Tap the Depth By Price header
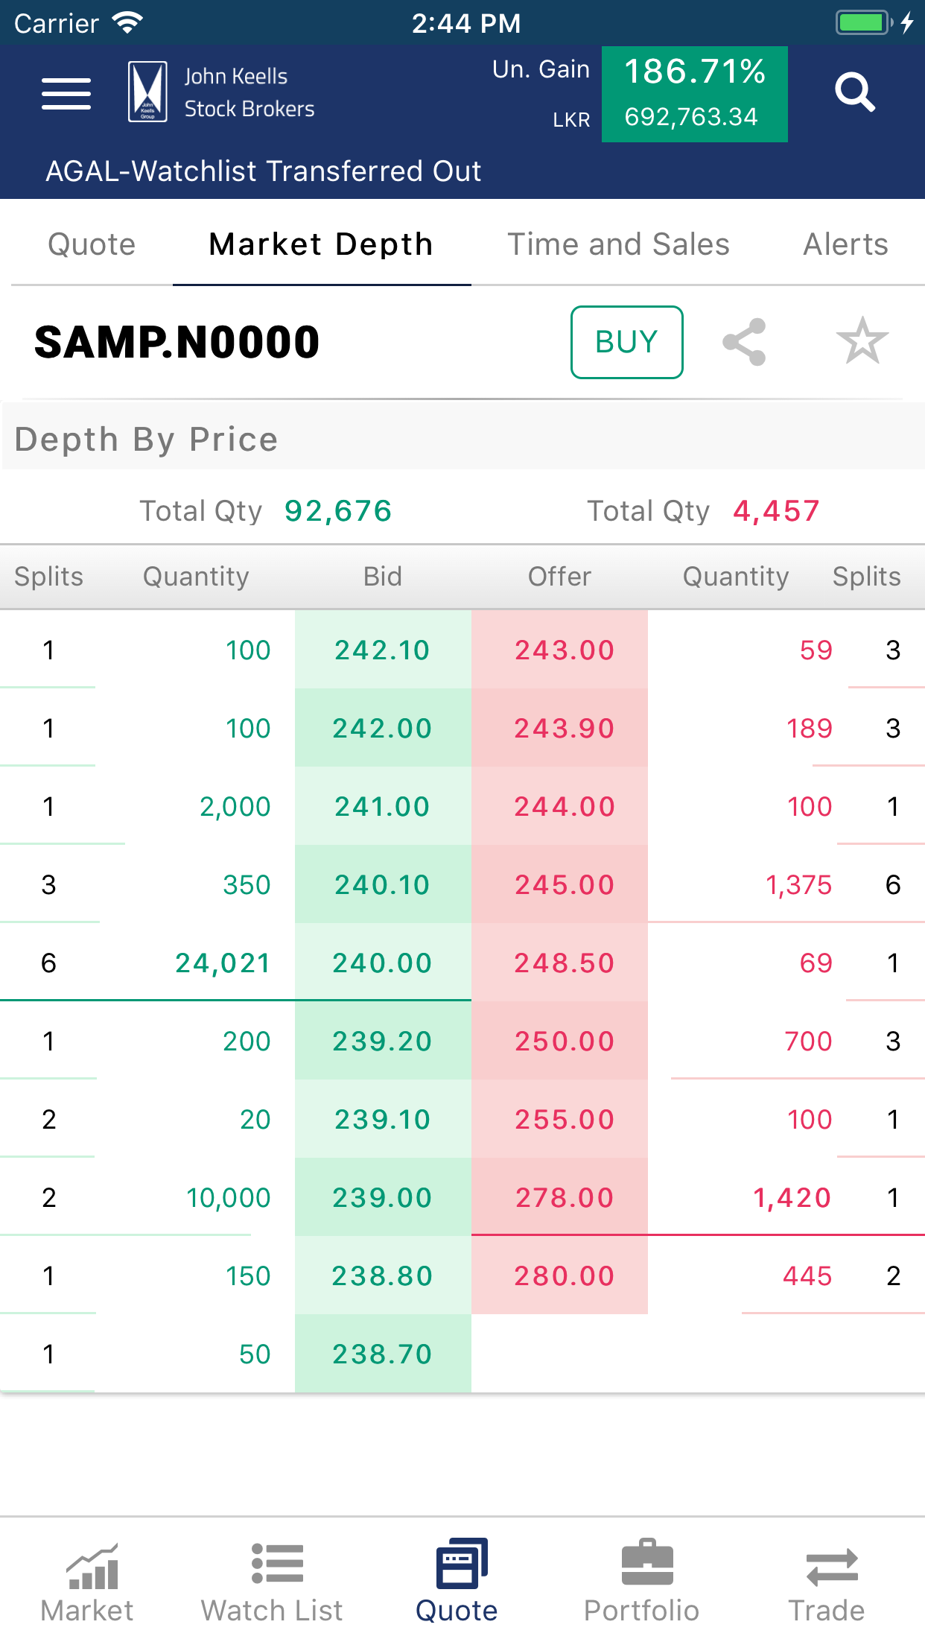 click(146, 440)
